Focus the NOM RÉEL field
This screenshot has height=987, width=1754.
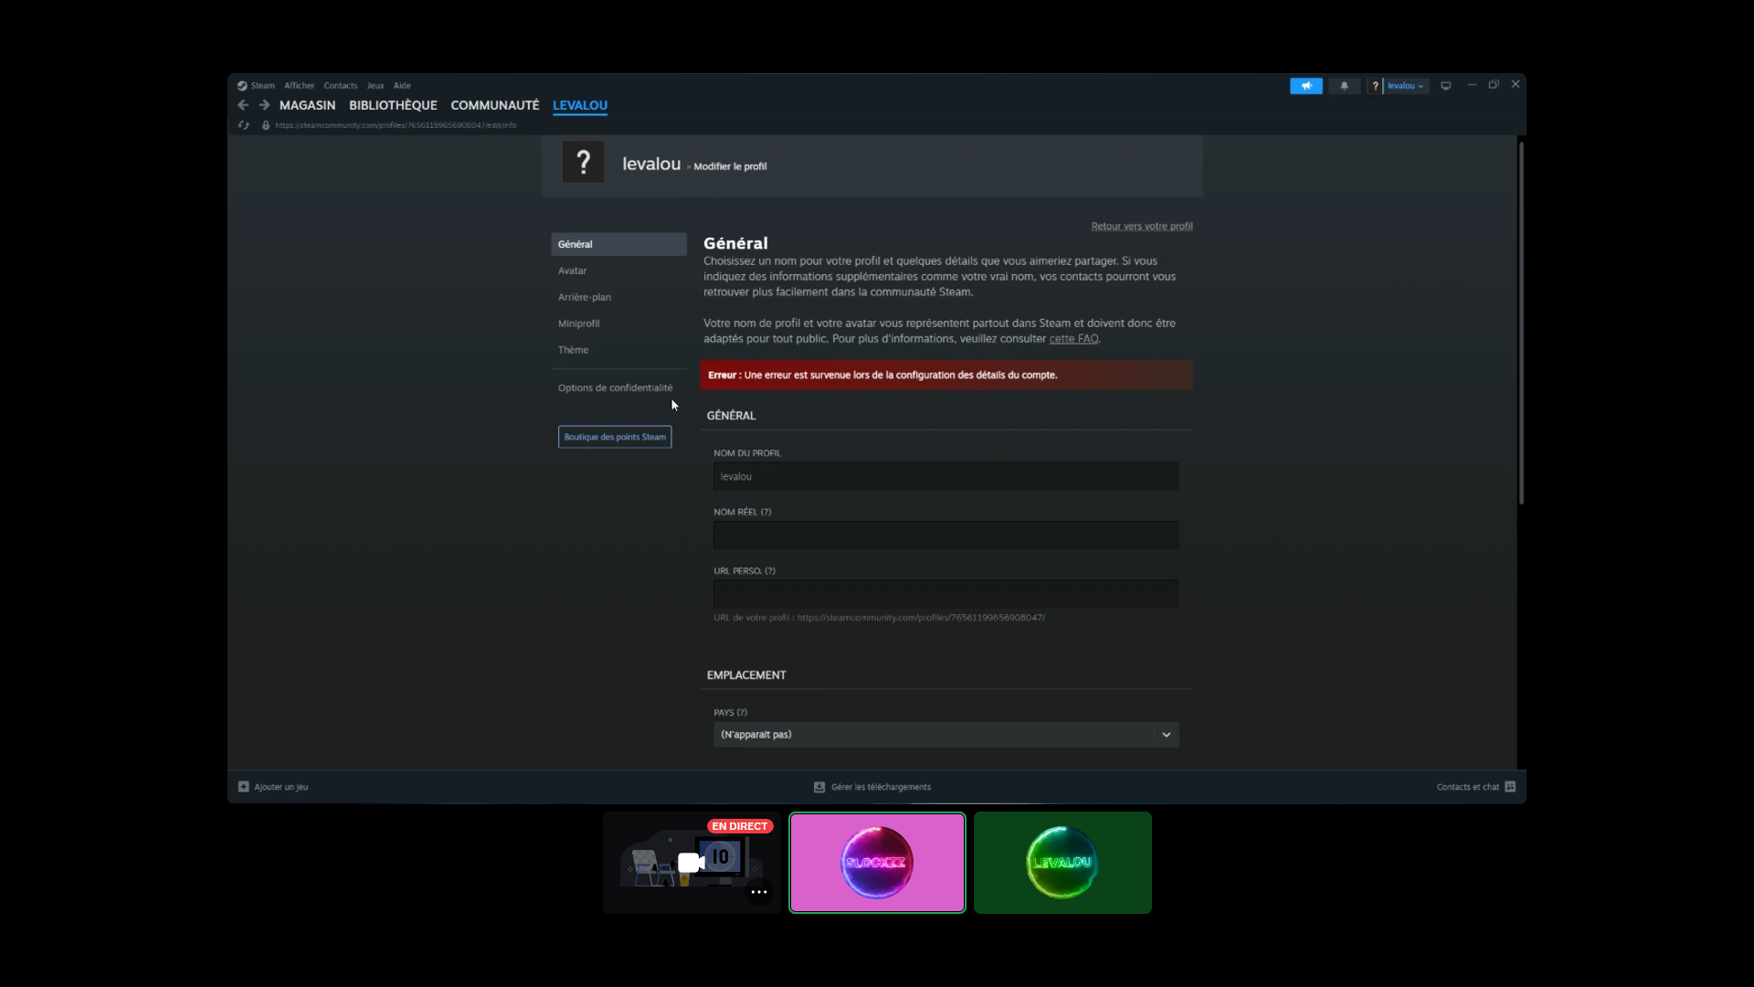pyautogui.click(x=946, y=536)
